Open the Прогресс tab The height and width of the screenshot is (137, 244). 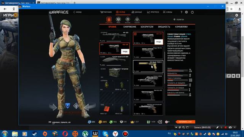coord(153,12)
